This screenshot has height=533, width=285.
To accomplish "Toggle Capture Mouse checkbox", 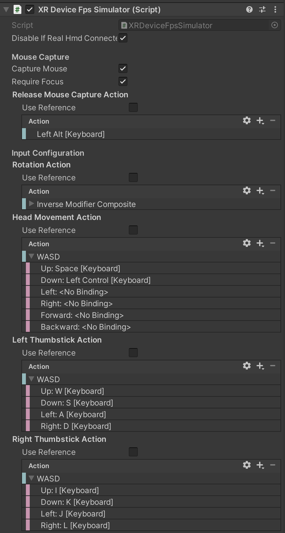I will point(123,68).
